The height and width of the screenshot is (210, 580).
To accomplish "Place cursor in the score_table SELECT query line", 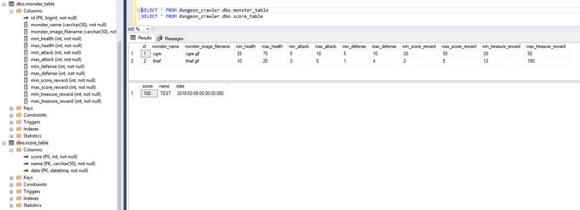I will click(x=202, y=16).
